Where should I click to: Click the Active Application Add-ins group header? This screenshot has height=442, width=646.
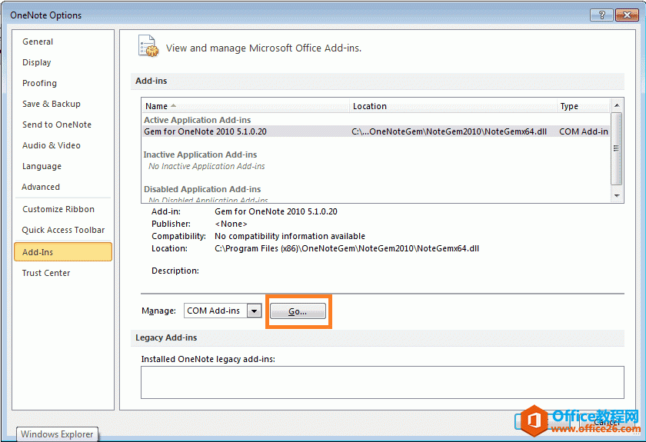tap(198, 120)
